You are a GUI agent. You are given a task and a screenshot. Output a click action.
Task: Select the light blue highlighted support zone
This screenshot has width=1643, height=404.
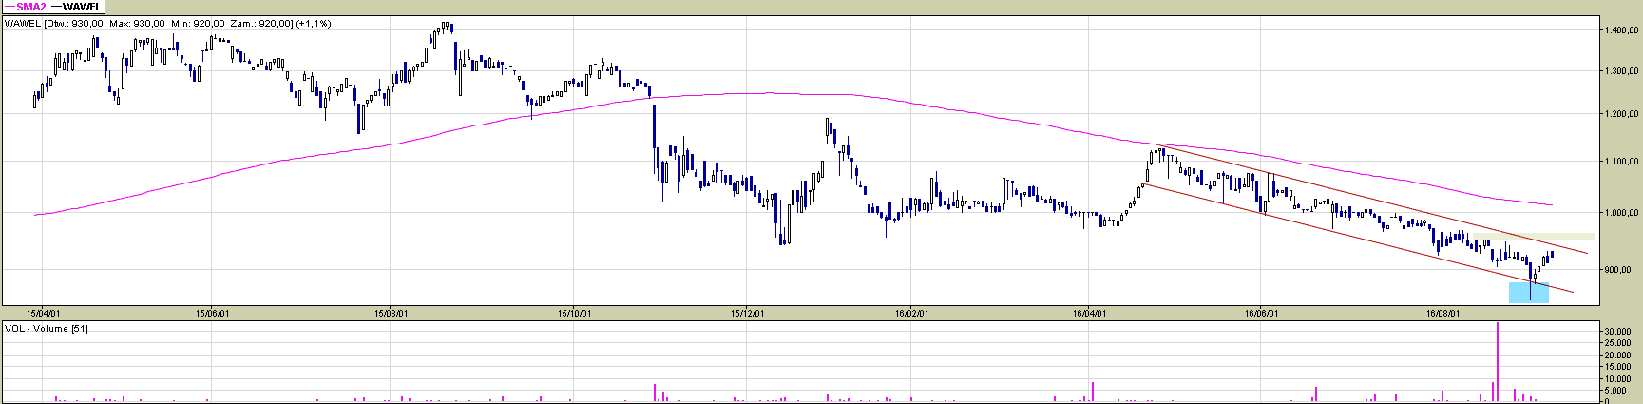1528,293
